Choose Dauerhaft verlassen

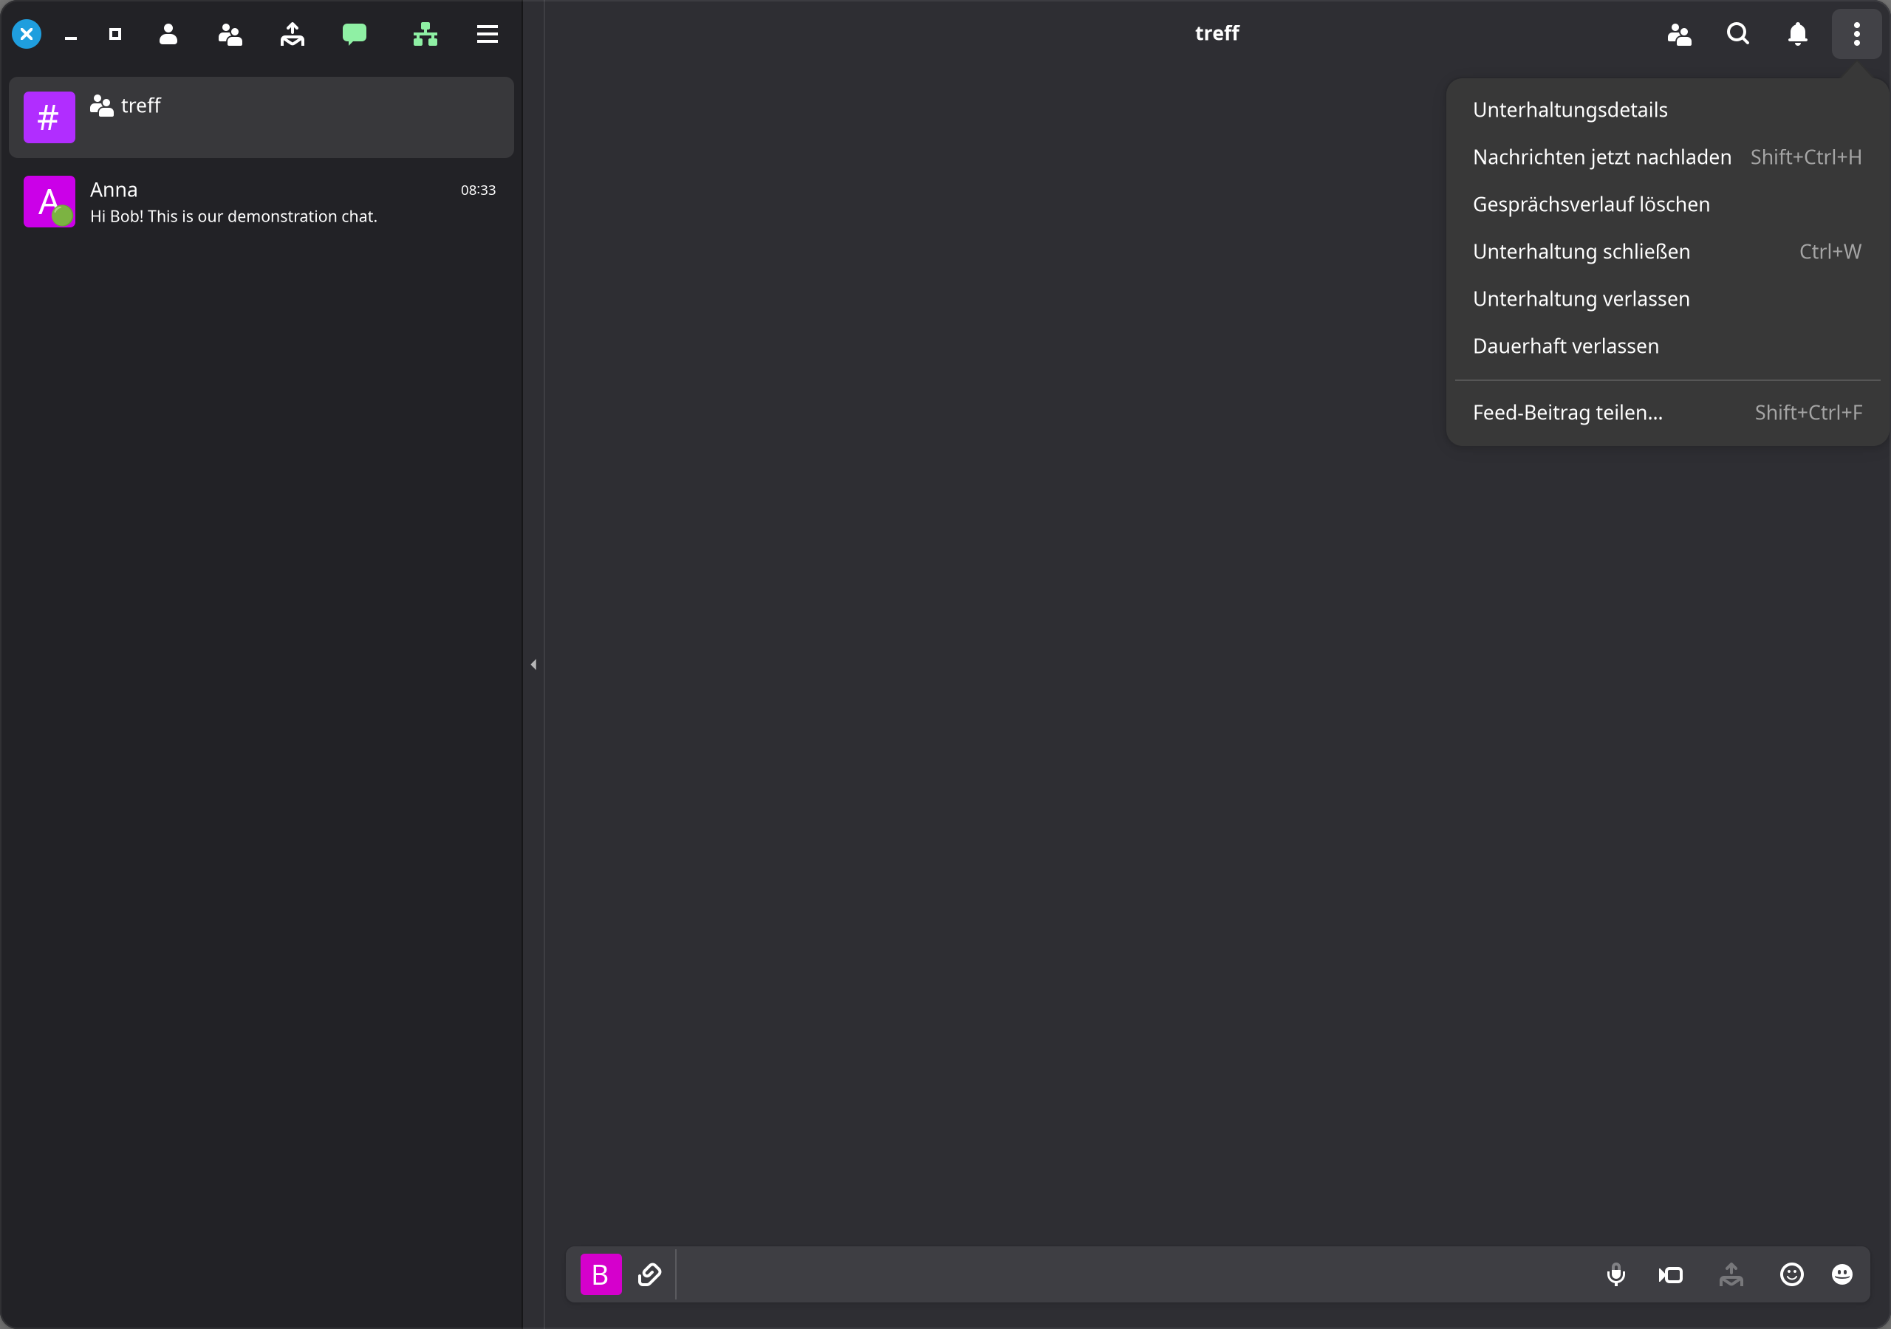[x=1668, y=346]
